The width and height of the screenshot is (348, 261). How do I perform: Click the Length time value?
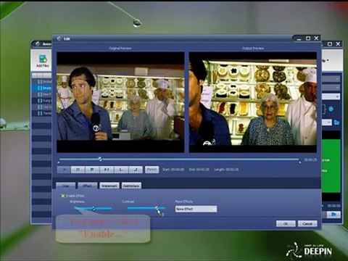(x=232, y=170)
